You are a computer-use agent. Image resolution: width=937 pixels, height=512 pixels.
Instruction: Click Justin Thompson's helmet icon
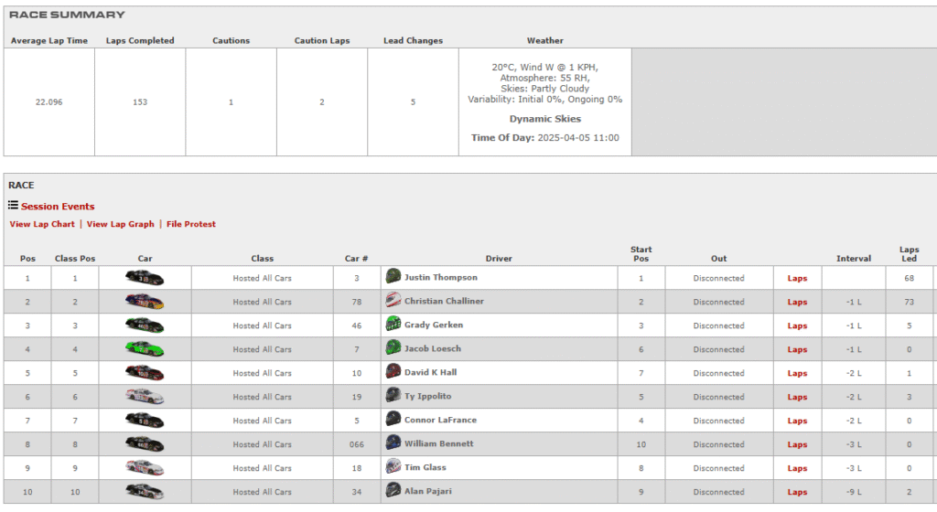(x=393, y=276)
